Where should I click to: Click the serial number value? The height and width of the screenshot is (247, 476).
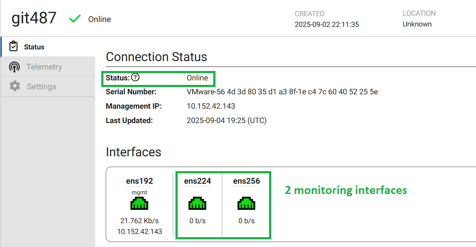tap(282, 92)
